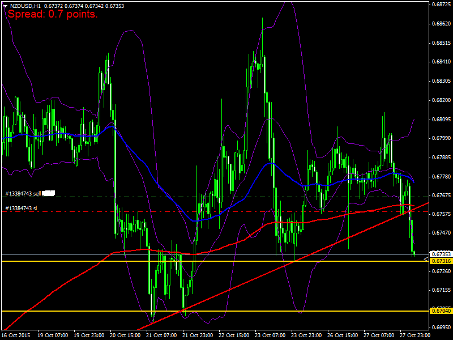Click the 16 Oct 2015 date label

[x=17, y=335]
